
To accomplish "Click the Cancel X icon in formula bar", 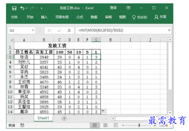I will (49, 30).
